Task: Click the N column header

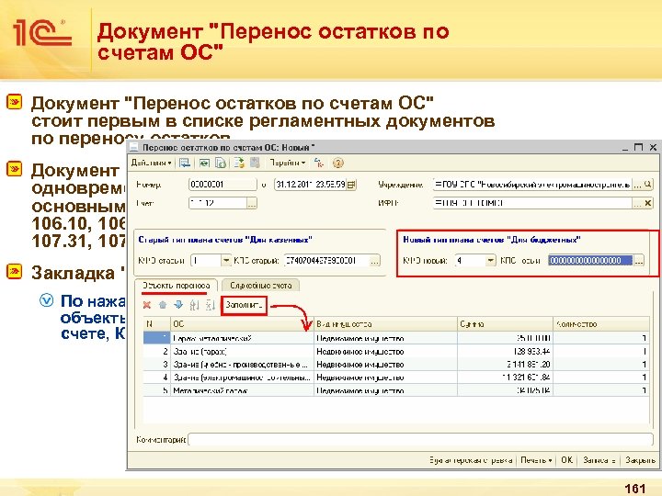Action: coord(156,324)
